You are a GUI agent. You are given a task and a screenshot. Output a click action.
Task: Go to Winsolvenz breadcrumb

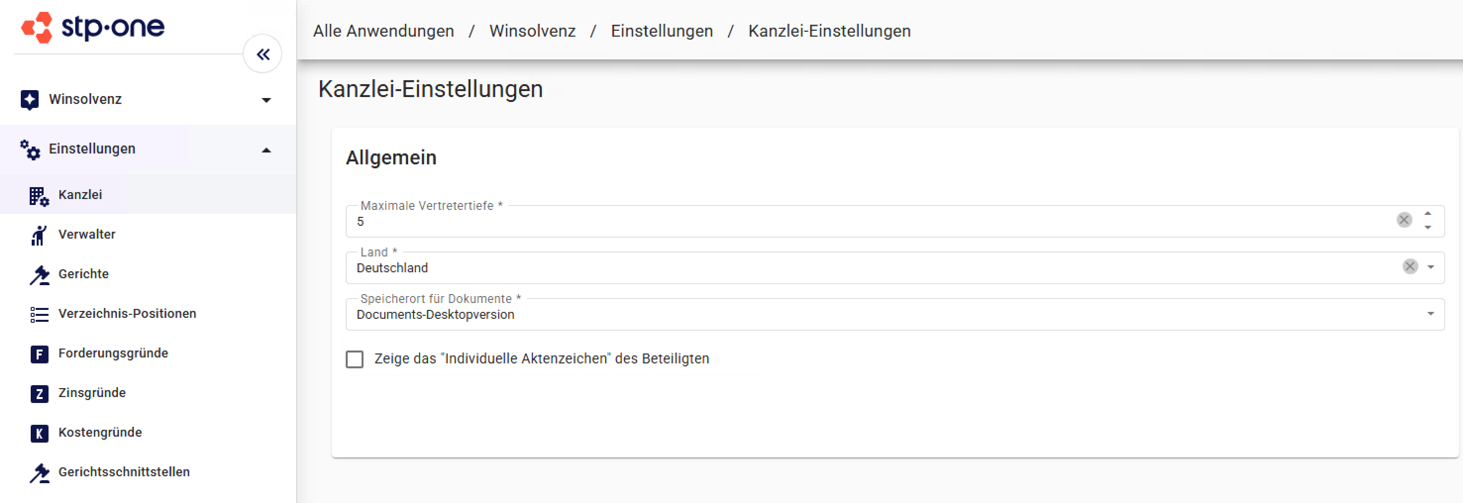click(x=532, y=31)
